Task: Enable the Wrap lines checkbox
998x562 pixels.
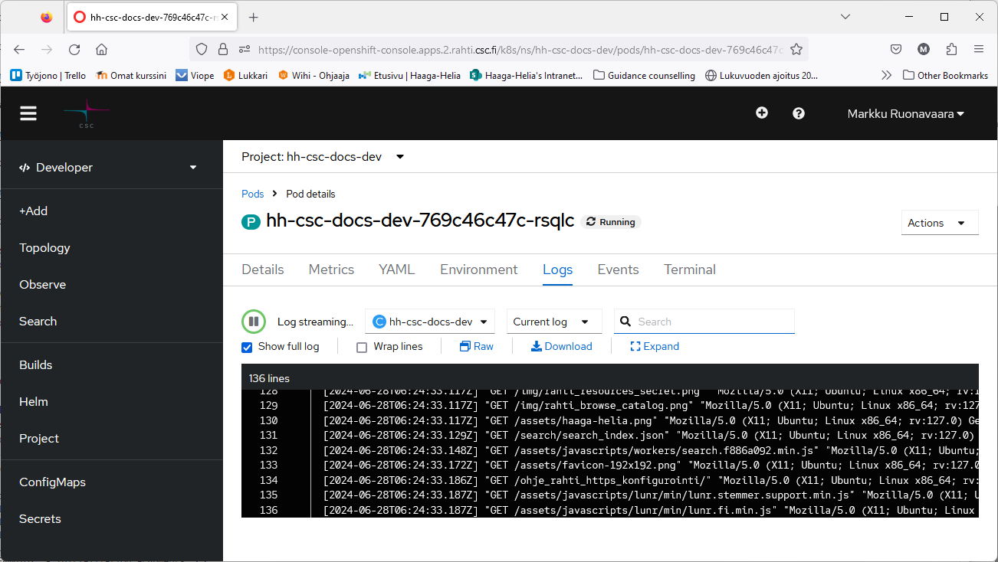Action: pos(362,347)
